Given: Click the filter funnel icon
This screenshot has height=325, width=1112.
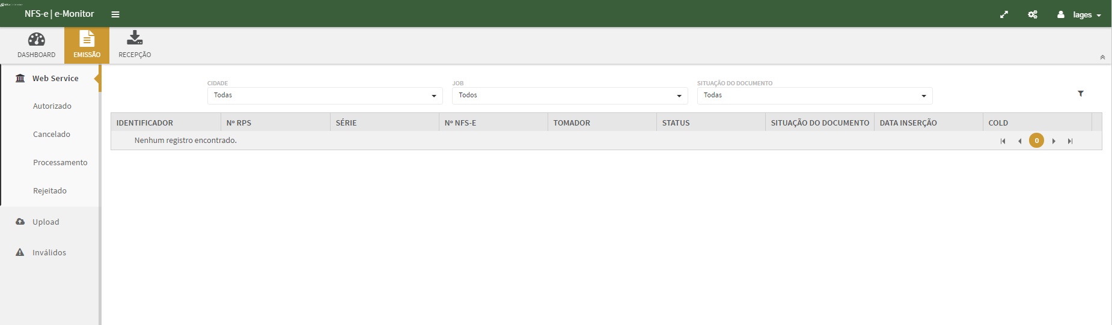Looking at the screenshot, I should (1081, 94).
